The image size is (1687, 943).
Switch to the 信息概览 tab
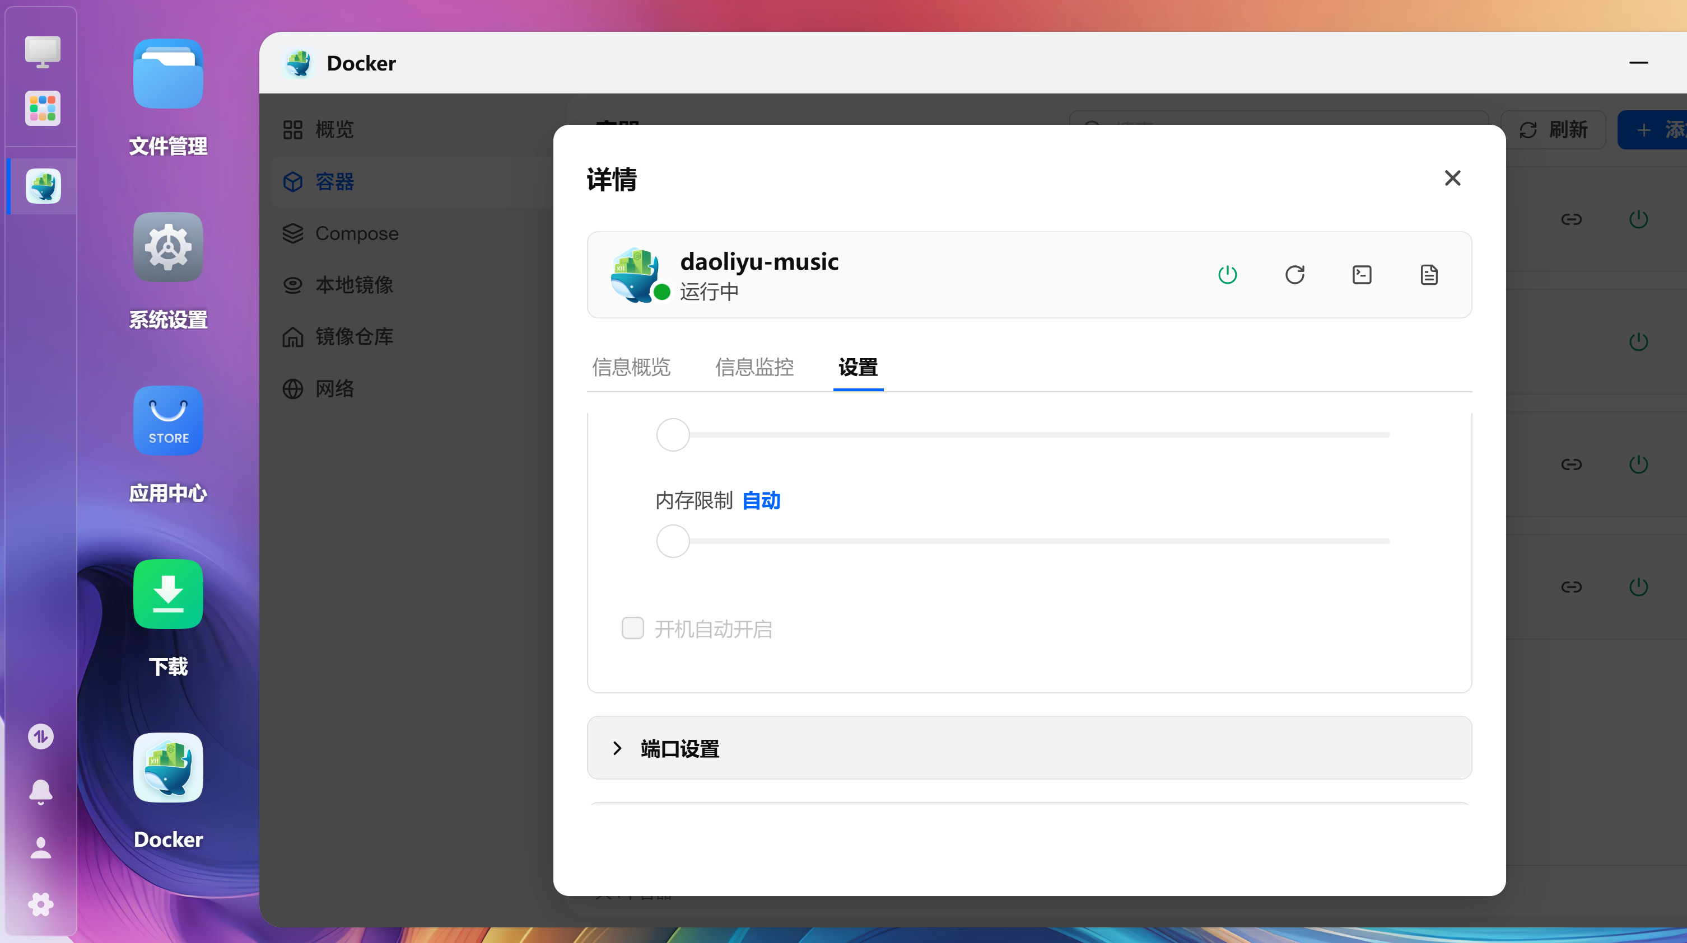[x=631, y=368]
